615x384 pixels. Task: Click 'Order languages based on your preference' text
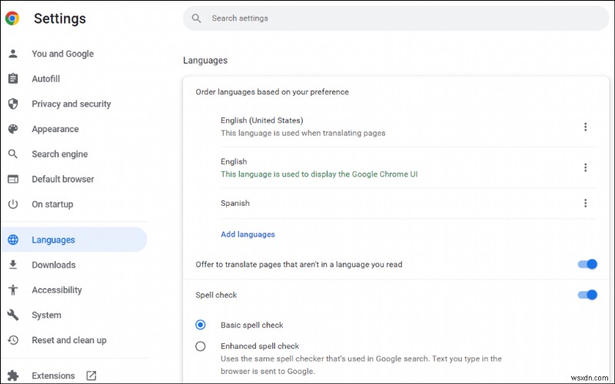[x=272, y=91]
